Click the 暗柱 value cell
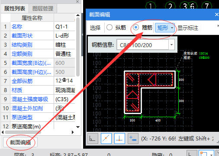219x156 pixels. tap(64, 45)
